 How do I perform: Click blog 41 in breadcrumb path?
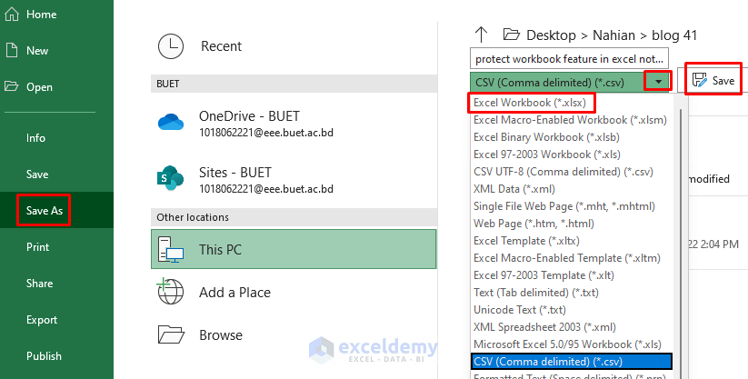click(x=674, y=35)
